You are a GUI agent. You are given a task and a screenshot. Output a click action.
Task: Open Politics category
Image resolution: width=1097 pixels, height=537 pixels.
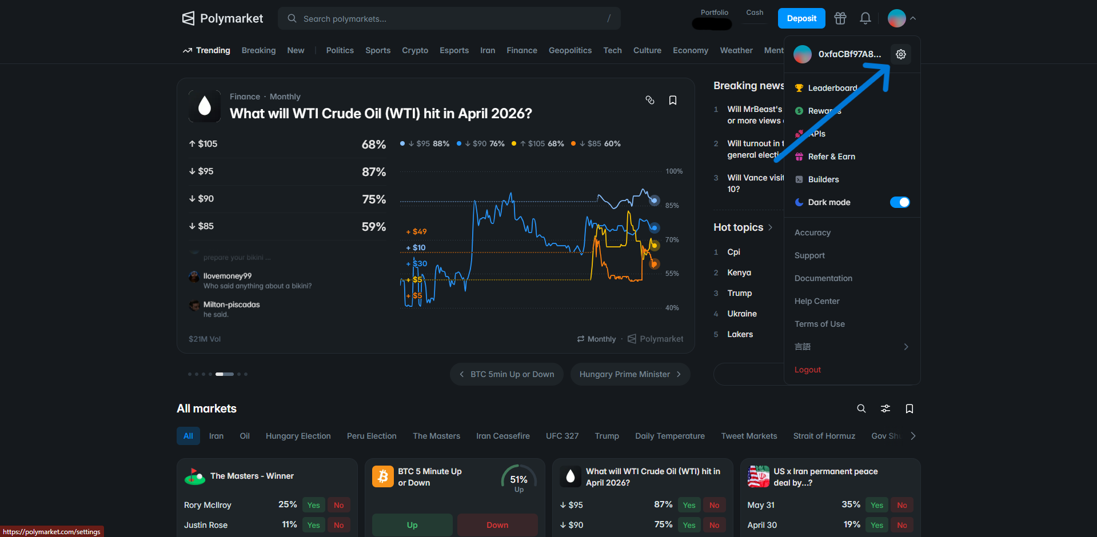point(340,50)
